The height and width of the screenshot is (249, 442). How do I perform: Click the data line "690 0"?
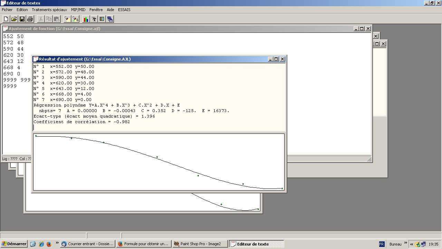[12, 74]
